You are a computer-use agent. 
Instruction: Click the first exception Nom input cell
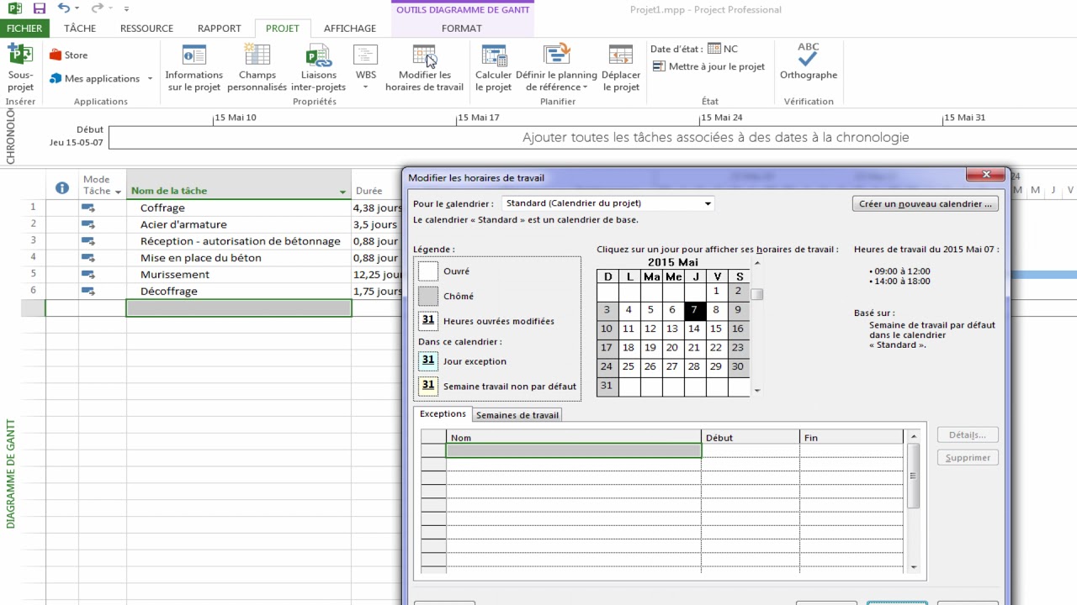573,450
